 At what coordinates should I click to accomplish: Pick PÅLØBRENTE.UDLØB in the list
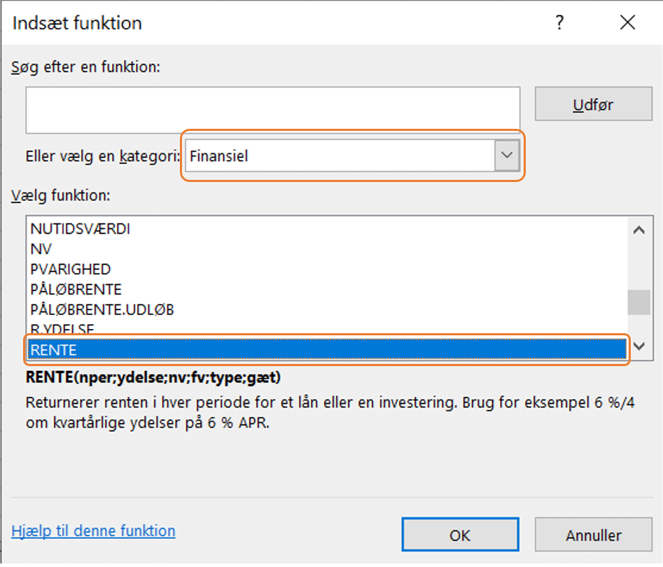(x=102, y=309)
